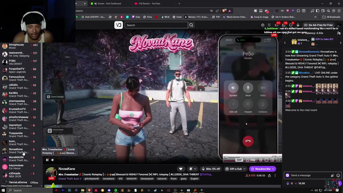Viewport: 343px width, 193px height.
Task: Toggle the browser sidebar panel
Action: (x=318, y=11)
